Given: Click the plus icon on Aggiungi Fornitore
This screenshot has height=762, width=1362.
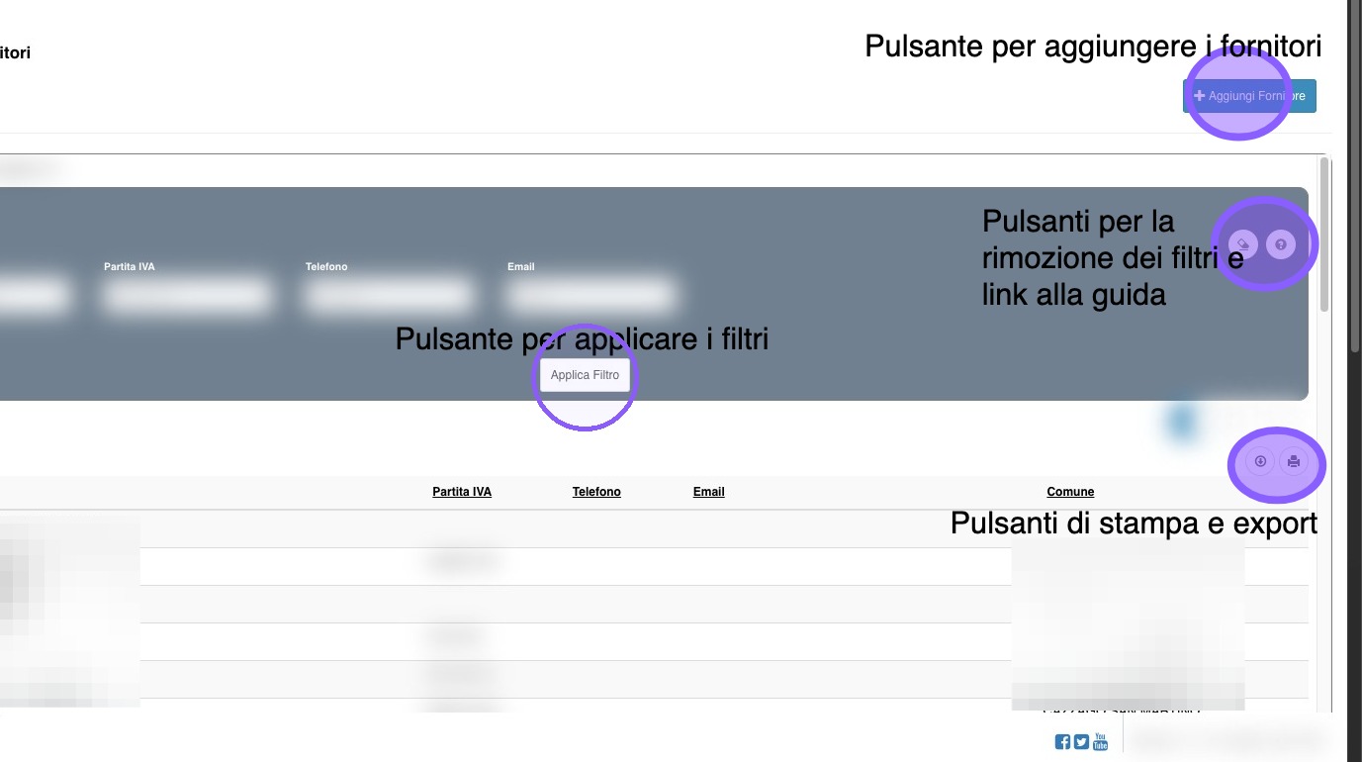Looking at the screenshot, I should pos(1199,96).
